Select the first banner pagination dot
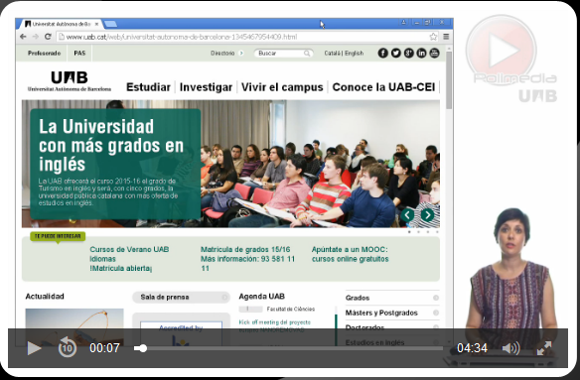The width and height of the screenshot is (580, 380). (x=409, y=232)
